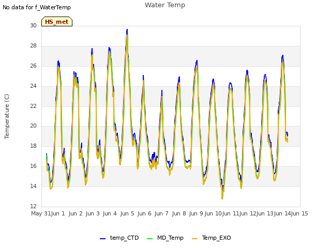Click the HS_met annotation label
The image size is (331, 248).
[x=57, y=22]
